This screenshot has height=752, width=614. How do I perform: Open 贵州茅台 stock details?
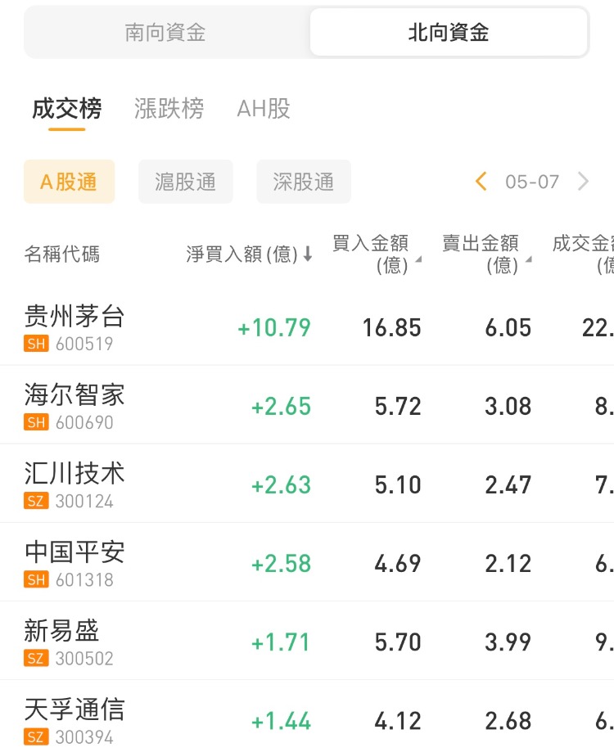(74, 317)
